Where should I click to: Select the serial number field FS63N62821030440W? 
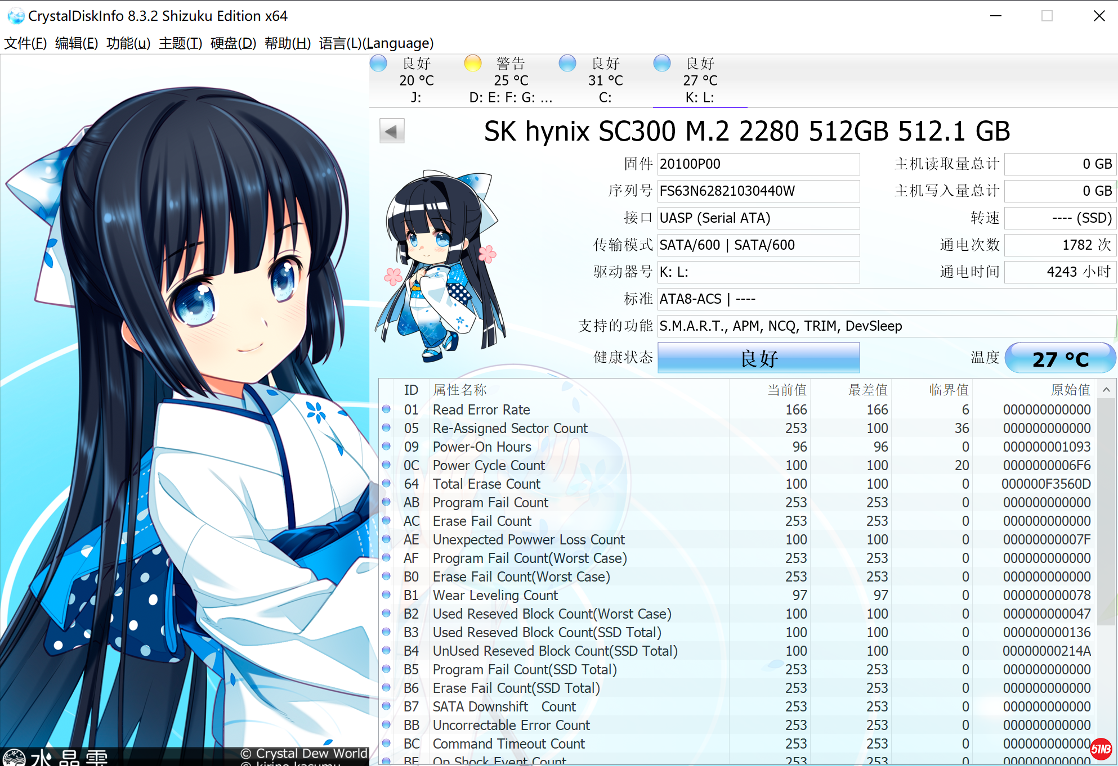(x=758, y=191)
